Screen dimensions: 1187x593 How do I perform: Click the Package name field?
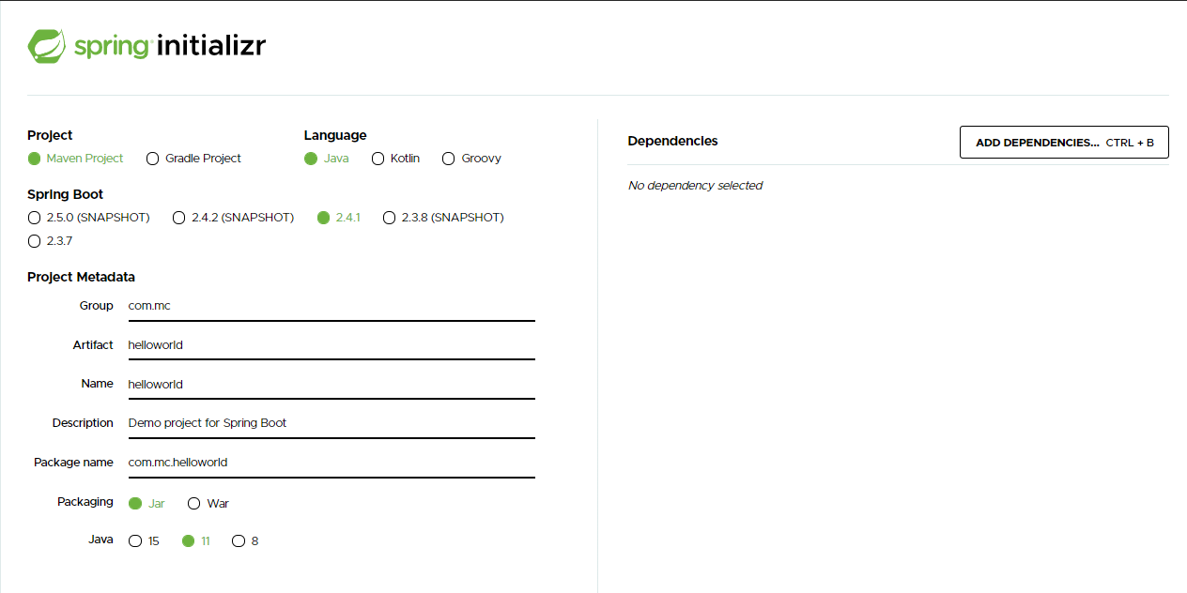tap(331, 463)
